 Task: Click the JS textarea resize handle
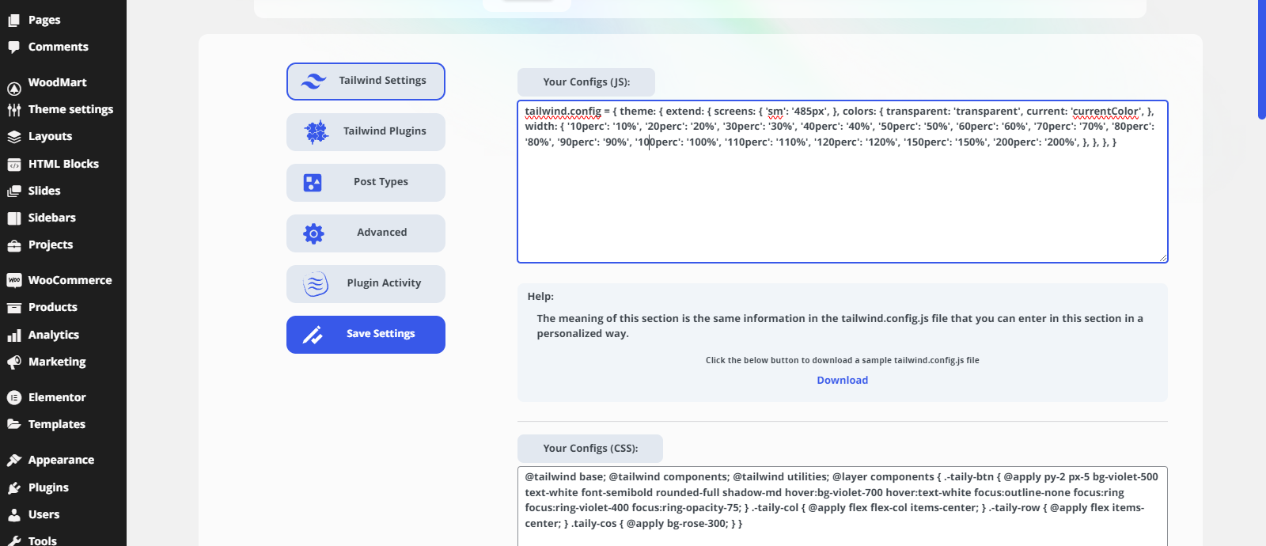pyautogui.click(x=1163, y=257)
